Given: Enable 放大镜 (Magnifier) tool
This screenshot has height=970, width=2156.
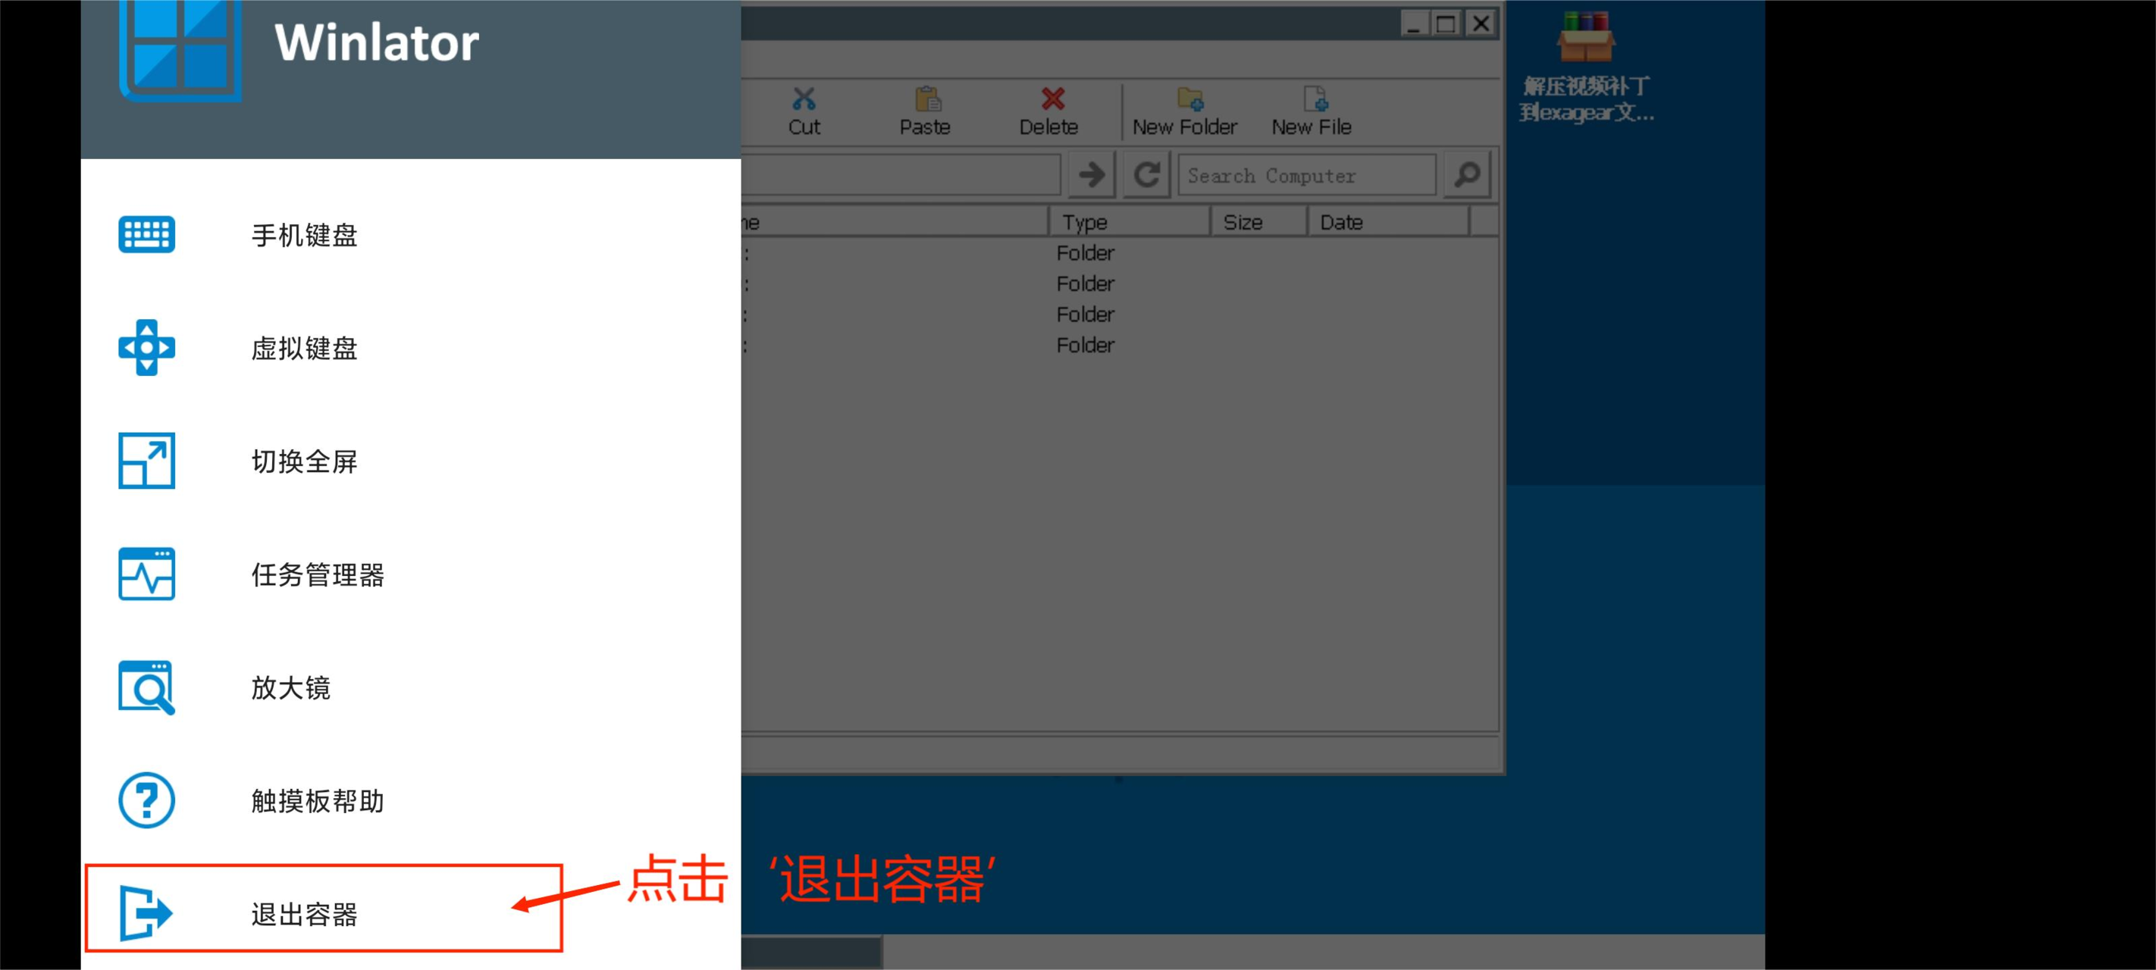Looking at the screenshot, I should pos(287,687).
